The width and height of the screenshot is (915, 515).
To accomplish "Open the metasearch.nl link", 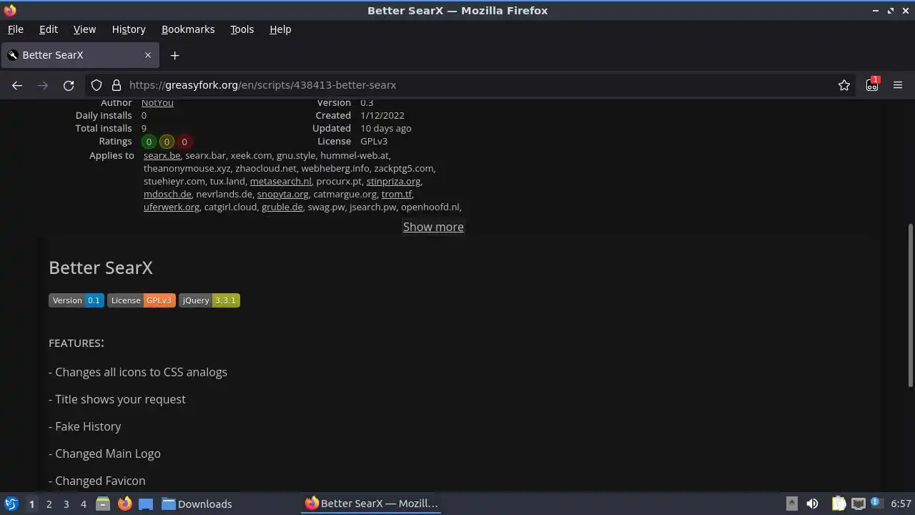I will [280, 181].
